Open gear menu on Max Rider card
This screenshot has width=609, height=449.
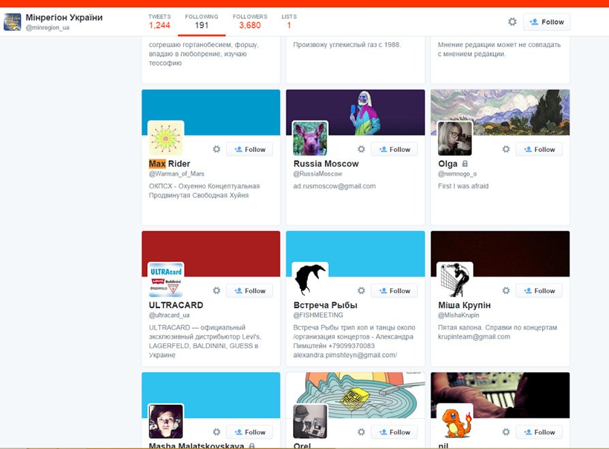(217, 149)
